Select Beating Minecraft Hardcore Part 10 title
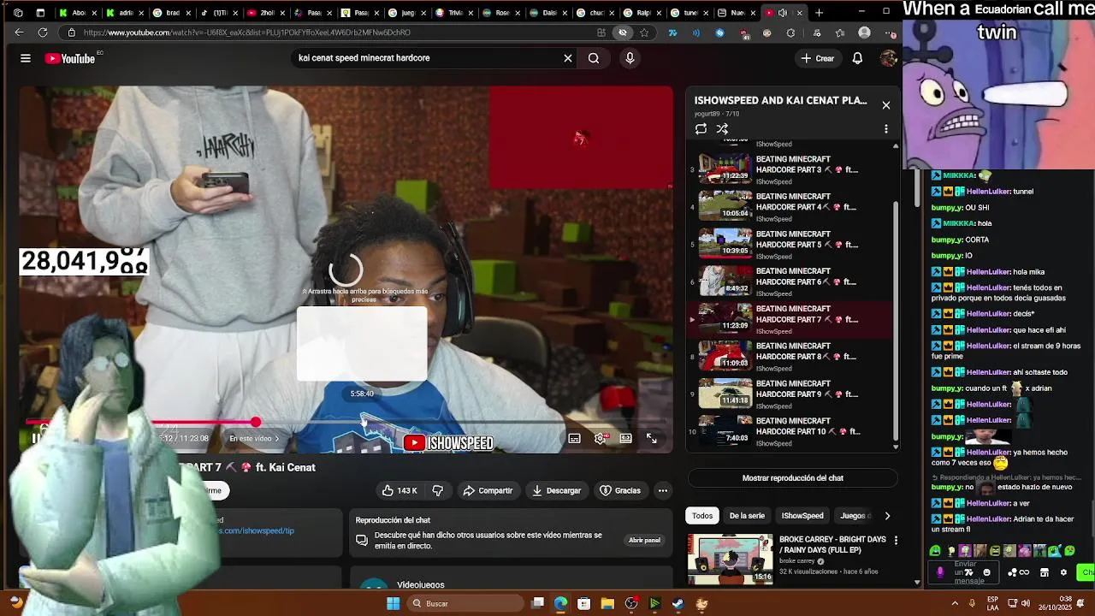Viewport: 1095px width, 616px height. [807, 426]
